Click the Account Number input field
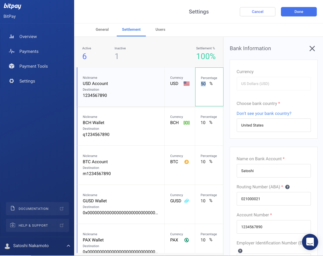The height and width of the screenshot is (256, 323). point(274,227)
